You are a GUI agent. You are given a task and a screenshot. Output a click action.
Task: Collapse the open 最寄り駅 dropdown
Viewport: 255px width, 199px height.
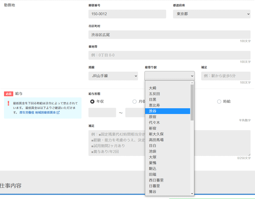click(169, 76)
